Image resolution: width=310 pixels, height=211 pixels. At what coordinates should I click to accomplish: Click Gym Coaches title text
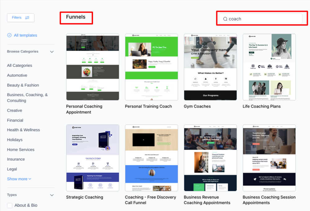pos(197,106)
